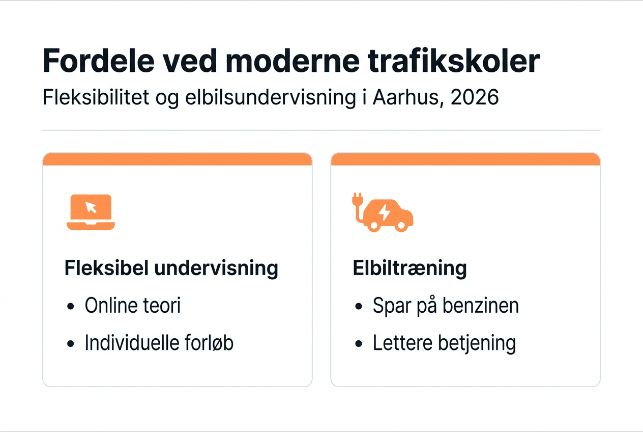The height and width of the screenshot is (432, 643).
Task: Click the Online teori list item
Action: coord(132,306)
